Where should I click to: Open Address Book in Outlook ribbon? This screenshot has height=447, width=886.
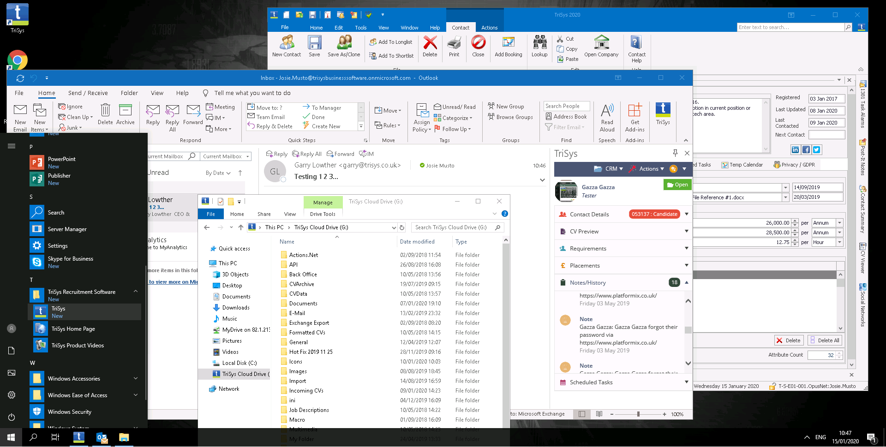(x=566, y=117)
